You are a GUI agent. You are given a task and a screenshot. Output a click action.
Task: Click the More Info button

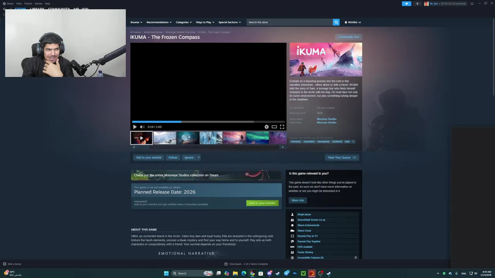pos(298,200)
